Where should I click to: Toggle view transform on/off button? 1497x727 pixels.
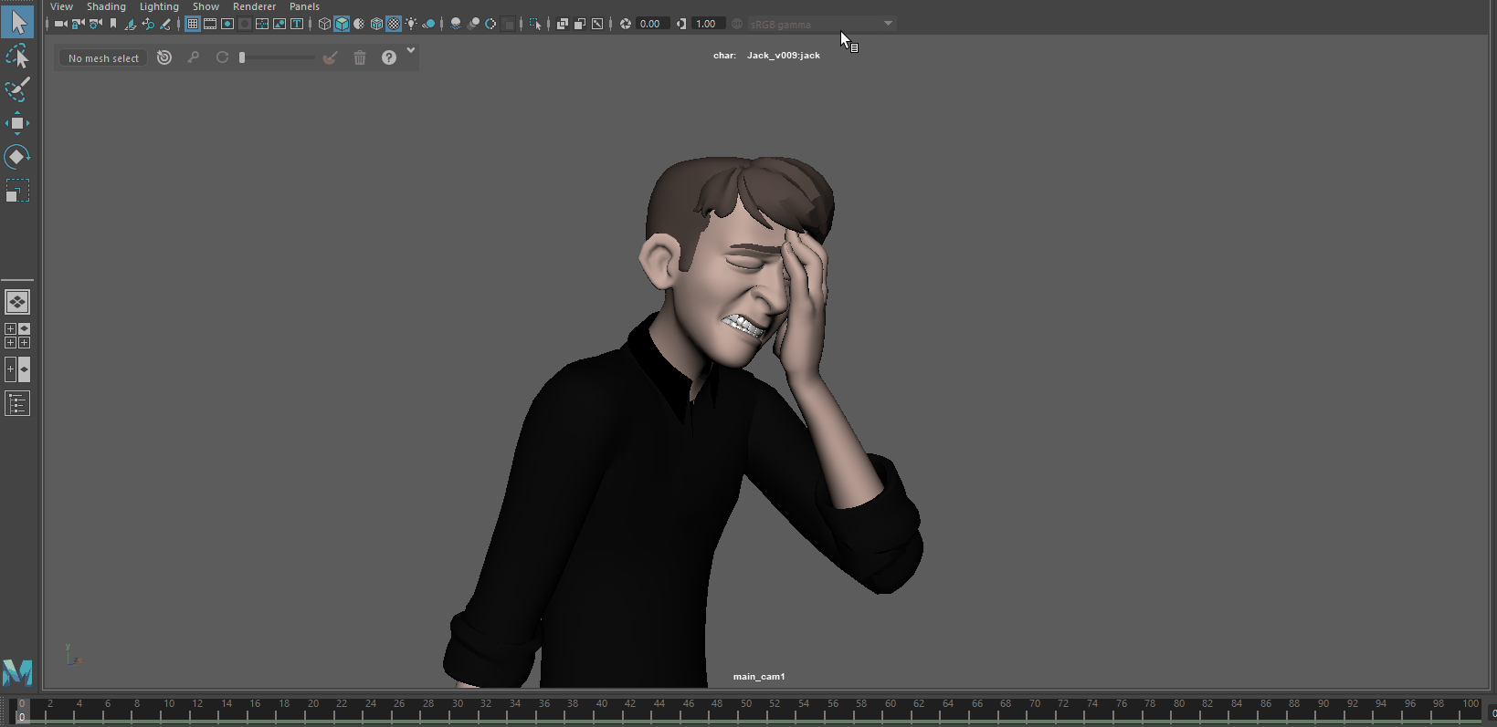737,24
